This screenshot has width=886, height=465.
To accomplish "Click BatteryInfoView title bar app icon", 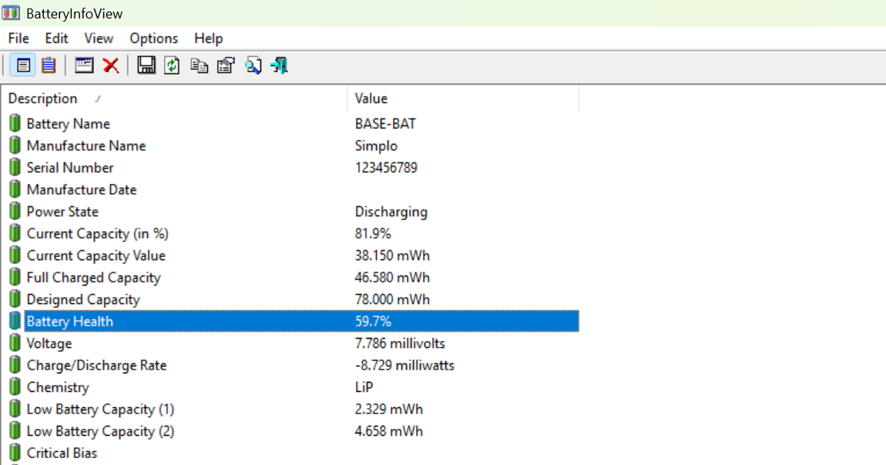I will point(11,12).
